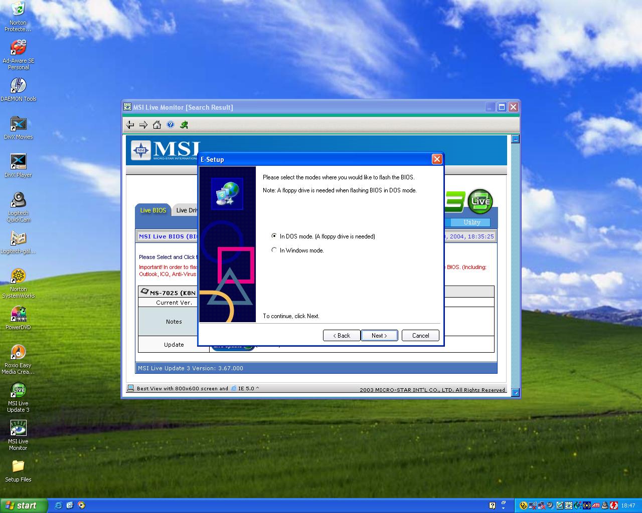Click the 'Notes' table cell
This screenshot has height=513, width=642.
[x=174, y=322]
